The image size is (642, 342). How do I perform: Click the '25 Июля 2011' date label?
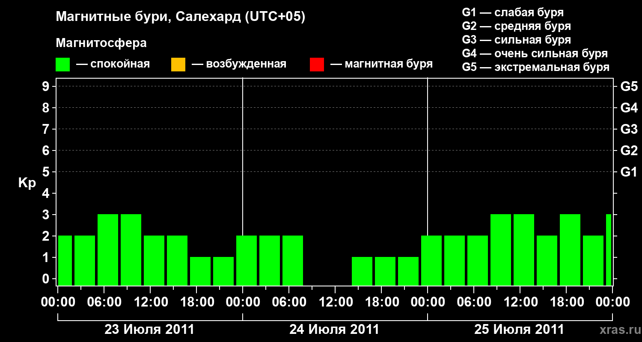(x=519, y=330)
